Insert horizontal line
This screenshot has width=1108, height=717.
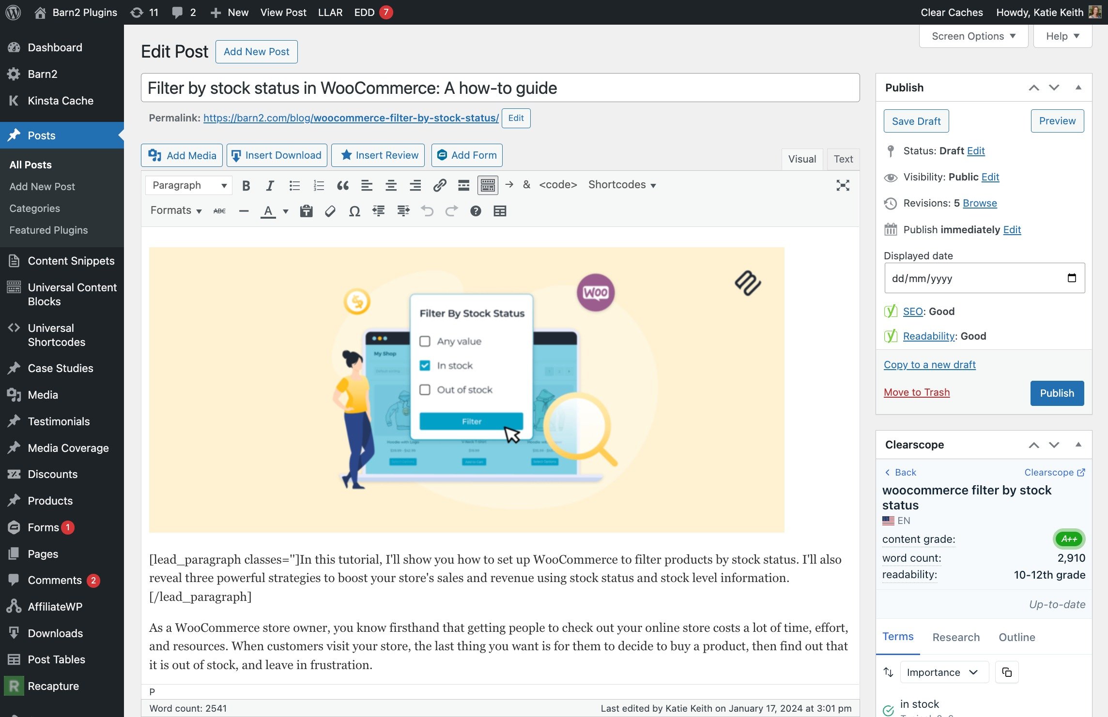(244, 211)
